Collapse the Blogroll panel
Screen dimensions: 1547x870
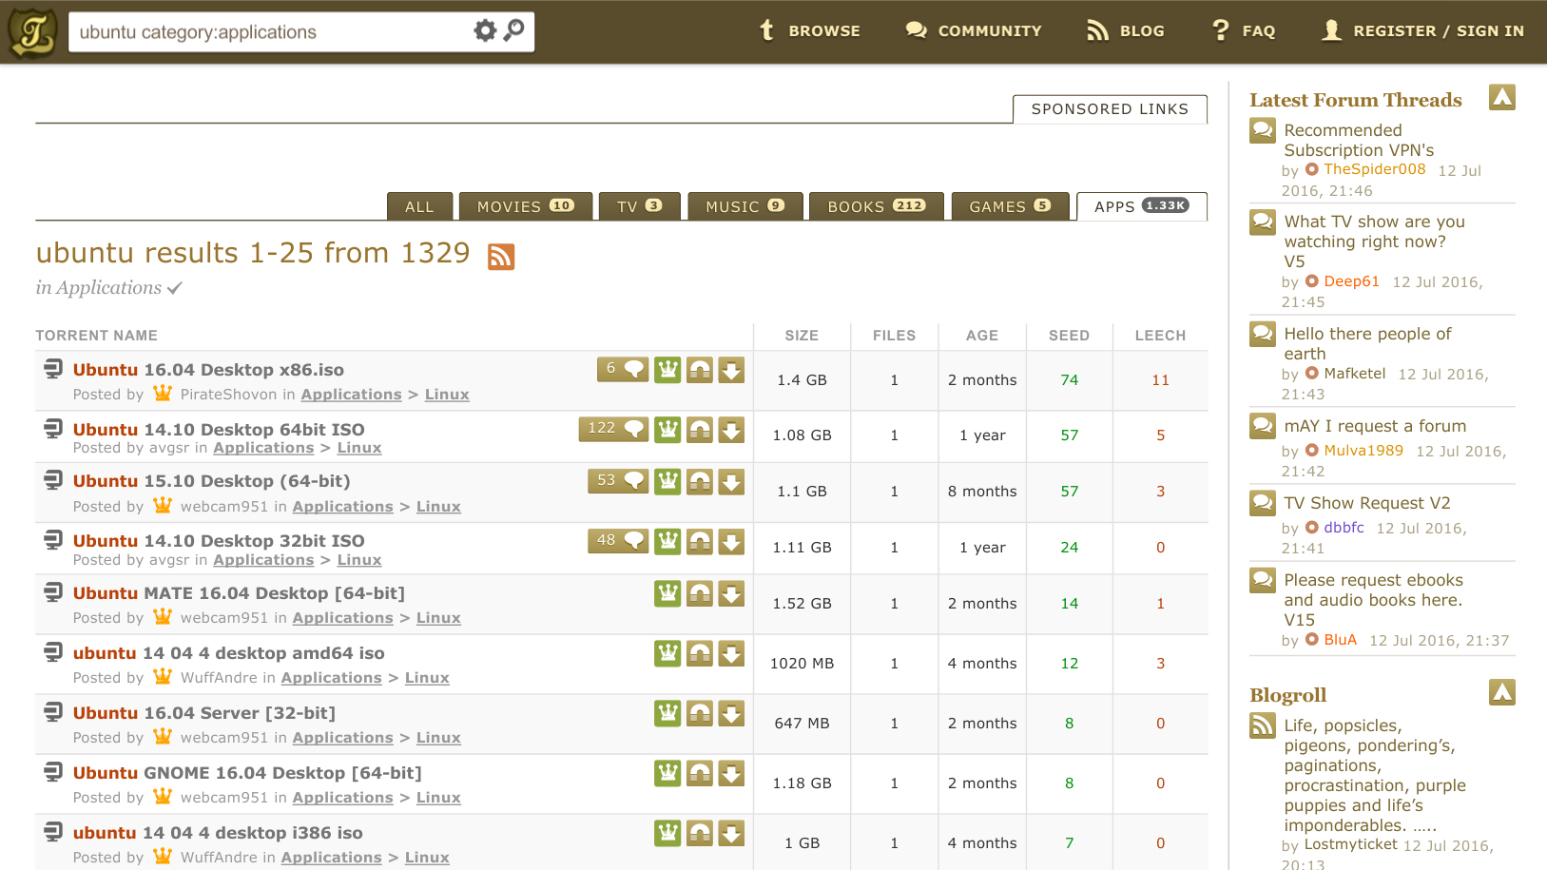click(1502, 692)
